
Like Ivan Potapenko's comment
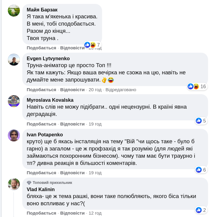41,173
